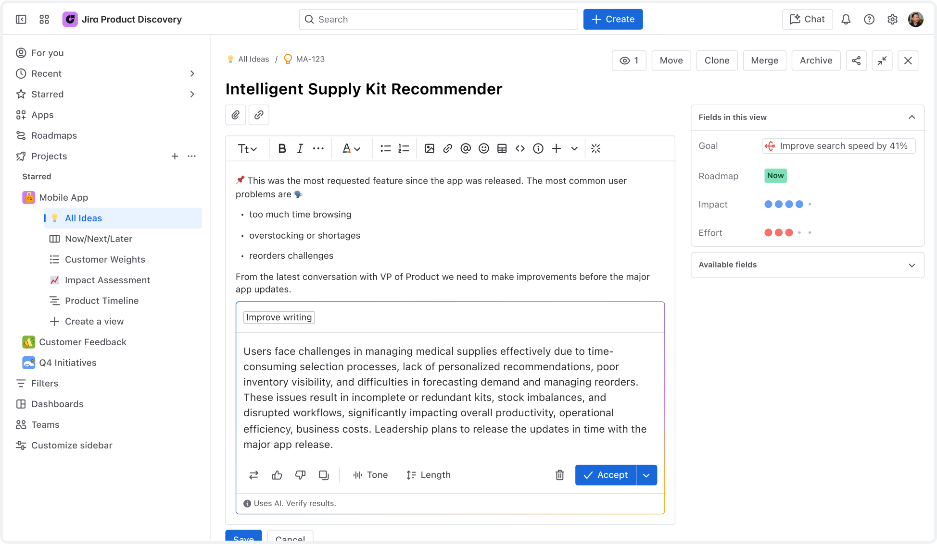The height and width of the screenshot is (544, 937).
Task: Select Impact Assessment view in sidebar
Action: coord(107,280)
